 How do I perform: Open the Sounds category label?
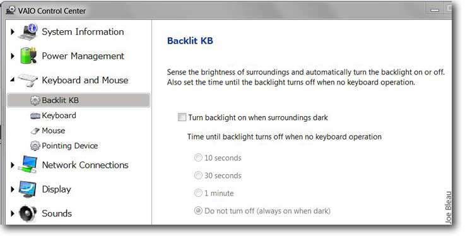[57, 213]
